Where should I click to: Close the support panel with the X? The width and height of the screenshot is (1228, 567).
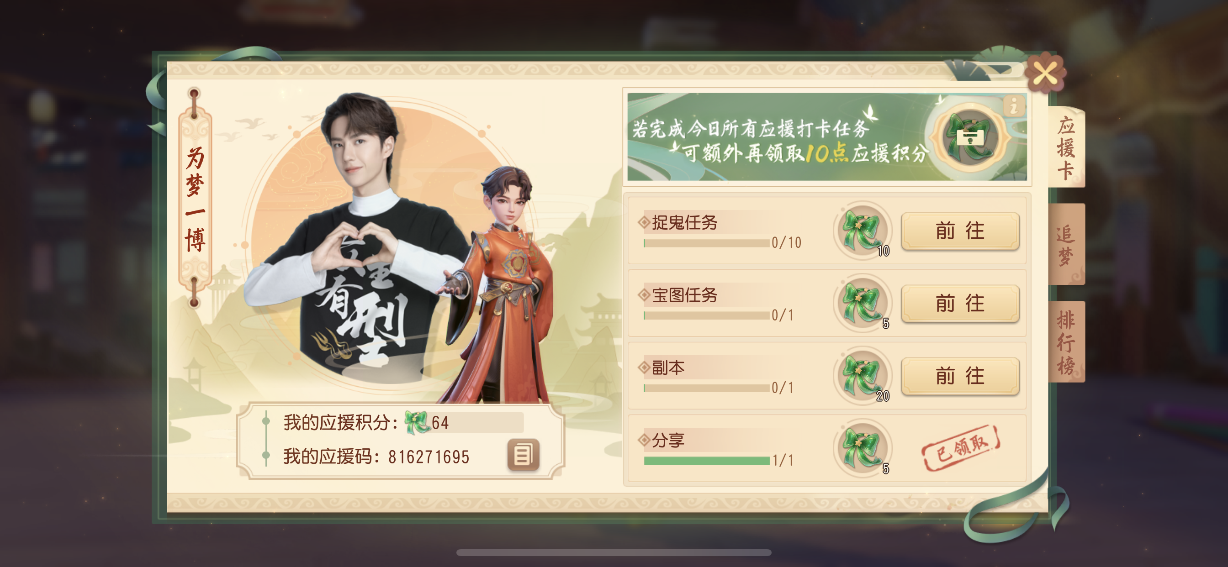coord(1046,74)
